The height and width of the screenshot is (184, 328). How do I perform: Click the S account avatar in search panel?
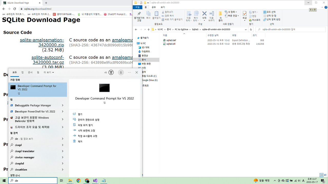[121, 72]
